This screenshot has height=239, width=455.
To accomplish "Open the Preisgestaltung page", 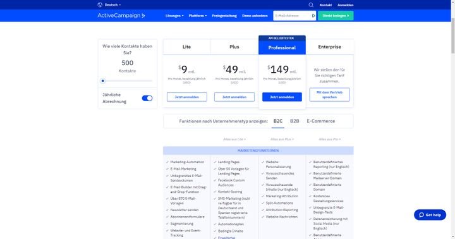I will pos(224,16).
